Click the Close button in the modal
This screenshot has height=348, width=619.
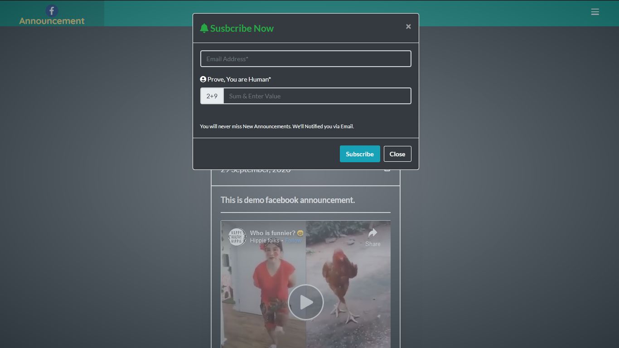tap(397, 154)
